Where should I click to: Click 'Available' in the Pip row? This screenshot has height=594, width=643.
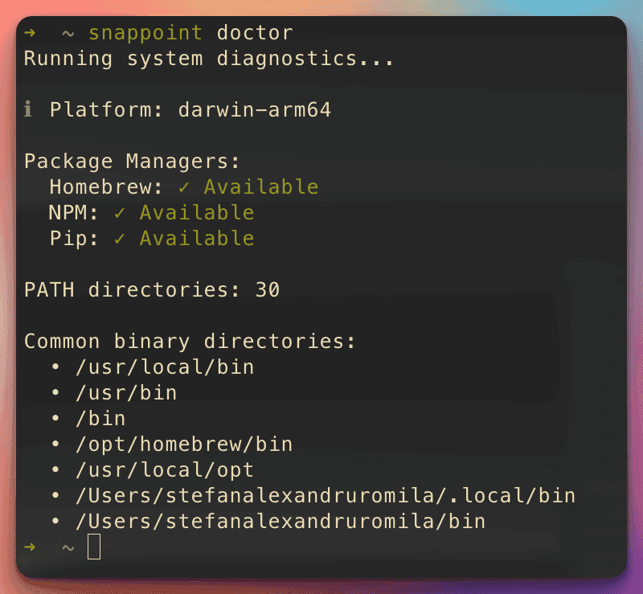[x=197, y=239]
